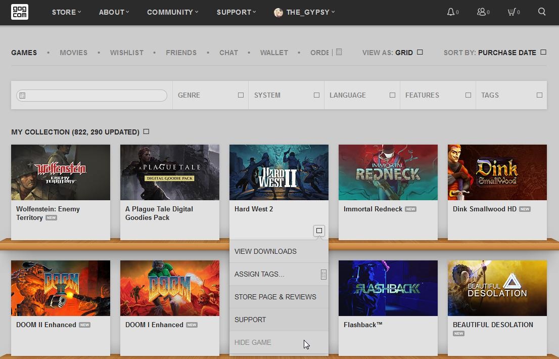Open Sort By Purchase Date dropdown

(495, 53)
